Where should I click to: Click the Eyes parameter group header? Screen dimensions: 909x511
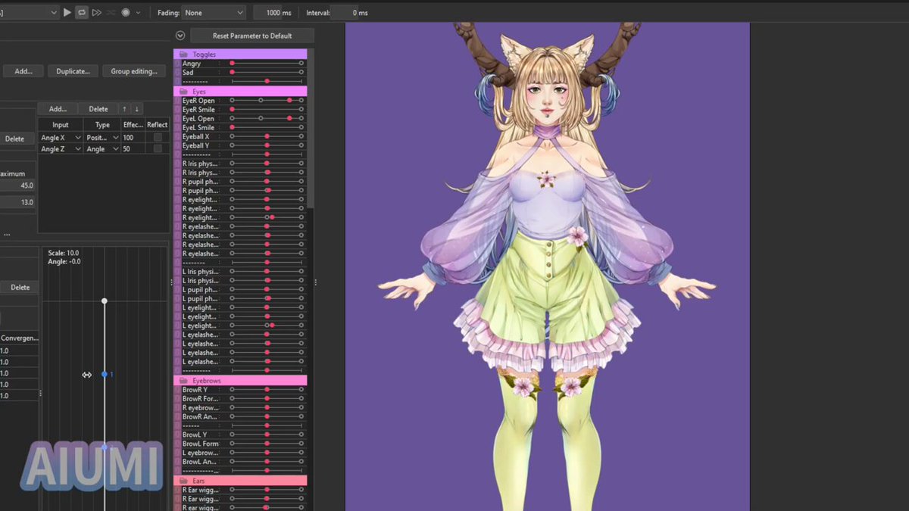click(240, 92)
